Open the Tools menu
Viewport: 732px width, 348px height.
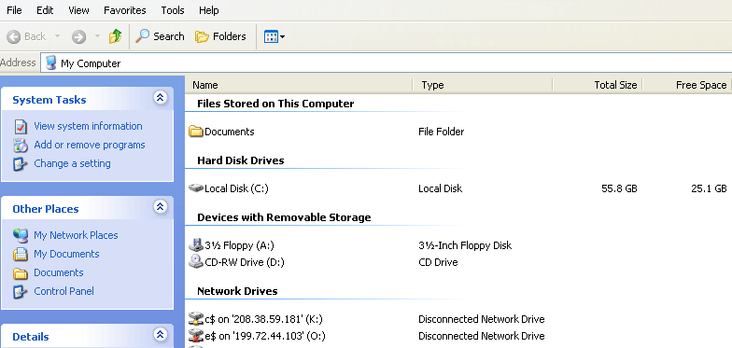coord(172,10)
